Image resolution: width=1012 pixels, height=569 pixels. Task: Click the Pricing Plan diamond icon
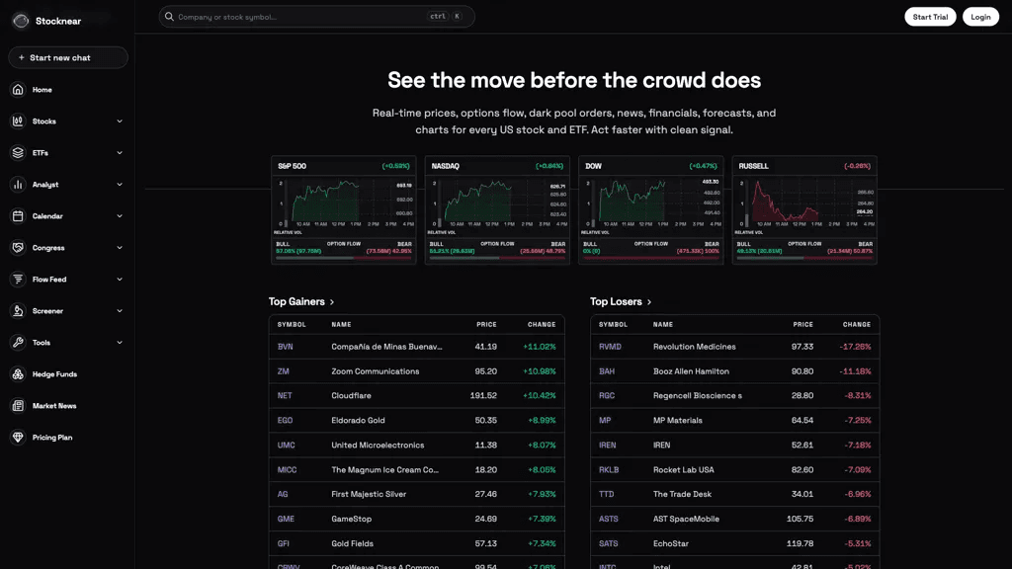pos(18,438)
